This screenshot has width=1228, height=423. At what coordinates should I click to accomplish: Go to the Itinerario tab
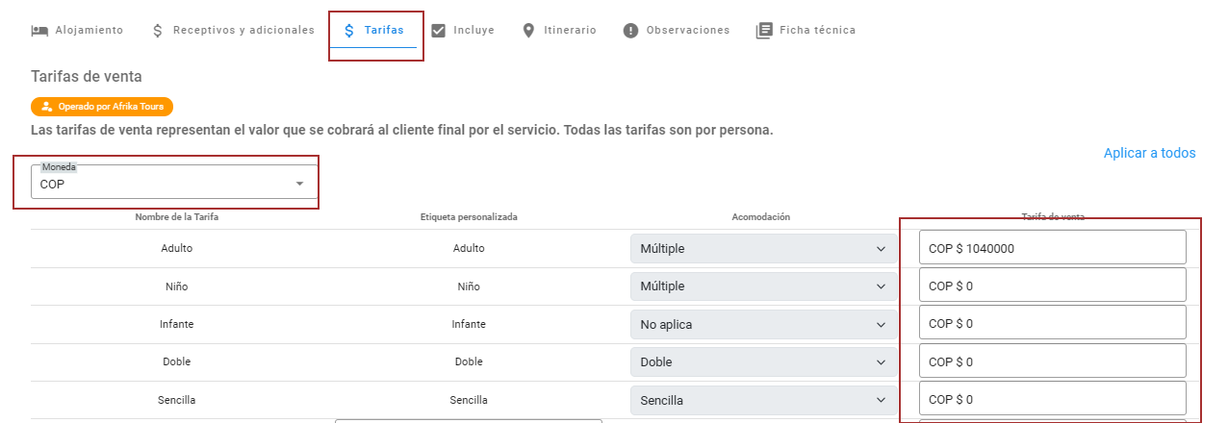[570, 31]
